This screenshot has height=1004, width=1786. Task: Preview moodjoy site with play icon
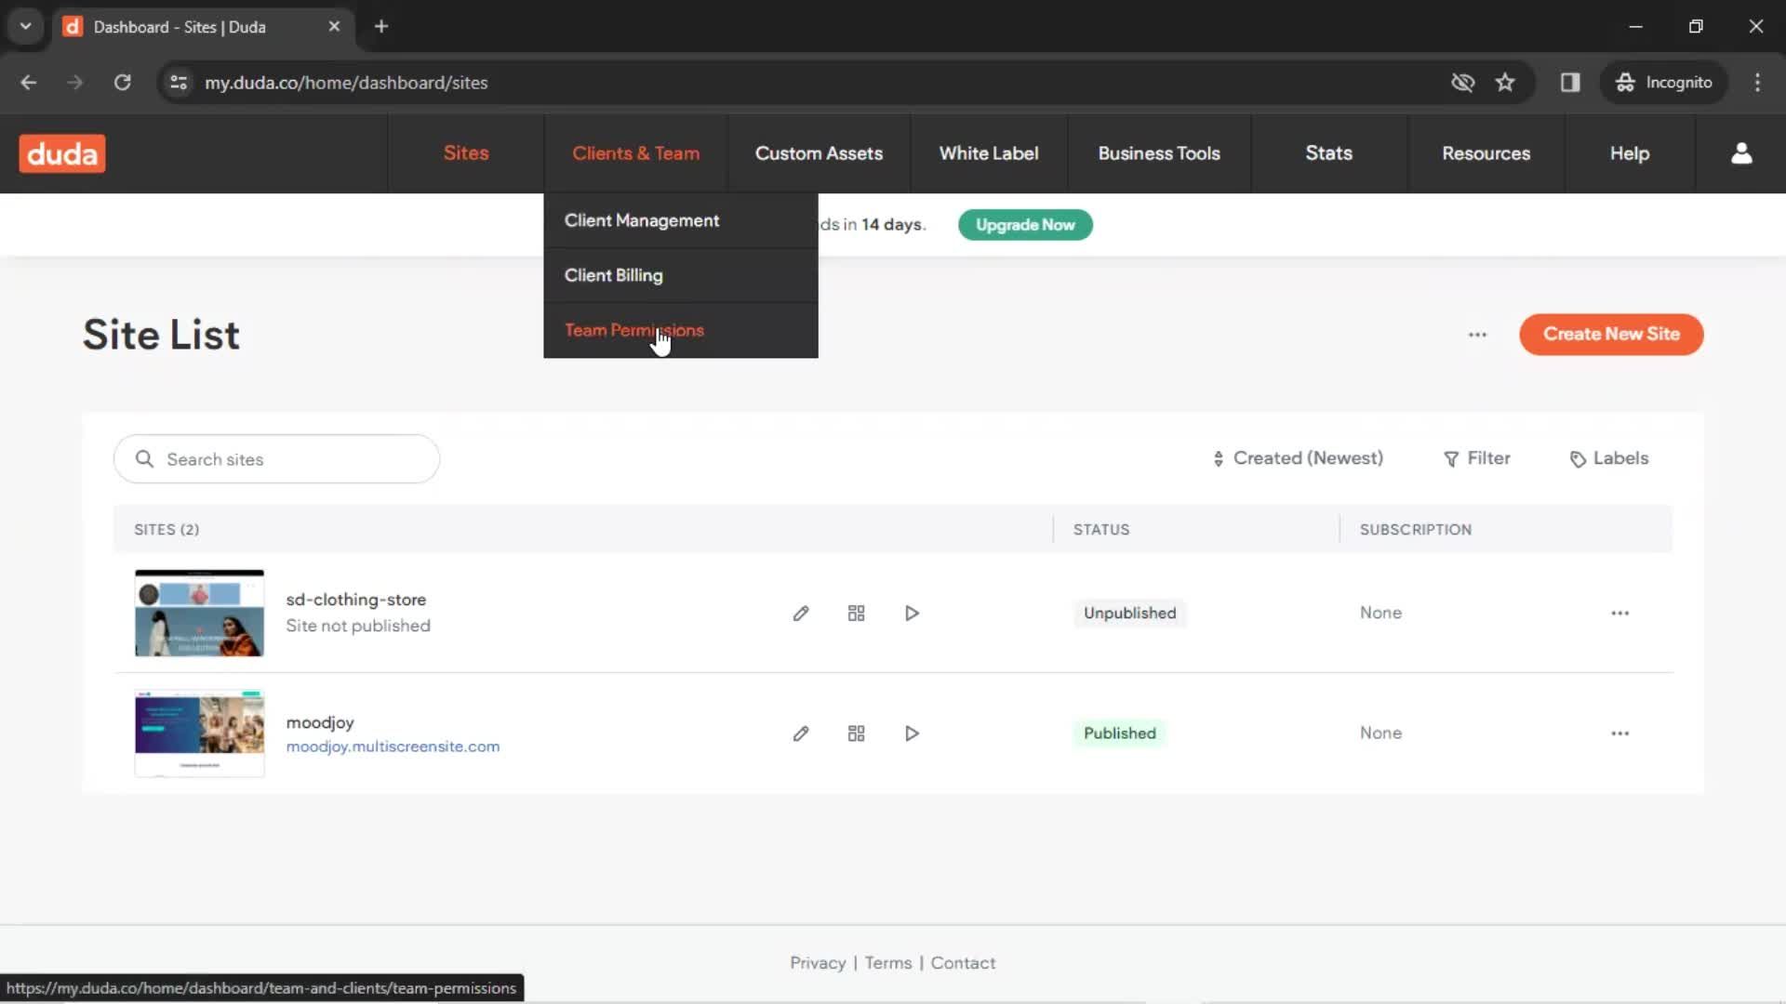tap(913, 733)
